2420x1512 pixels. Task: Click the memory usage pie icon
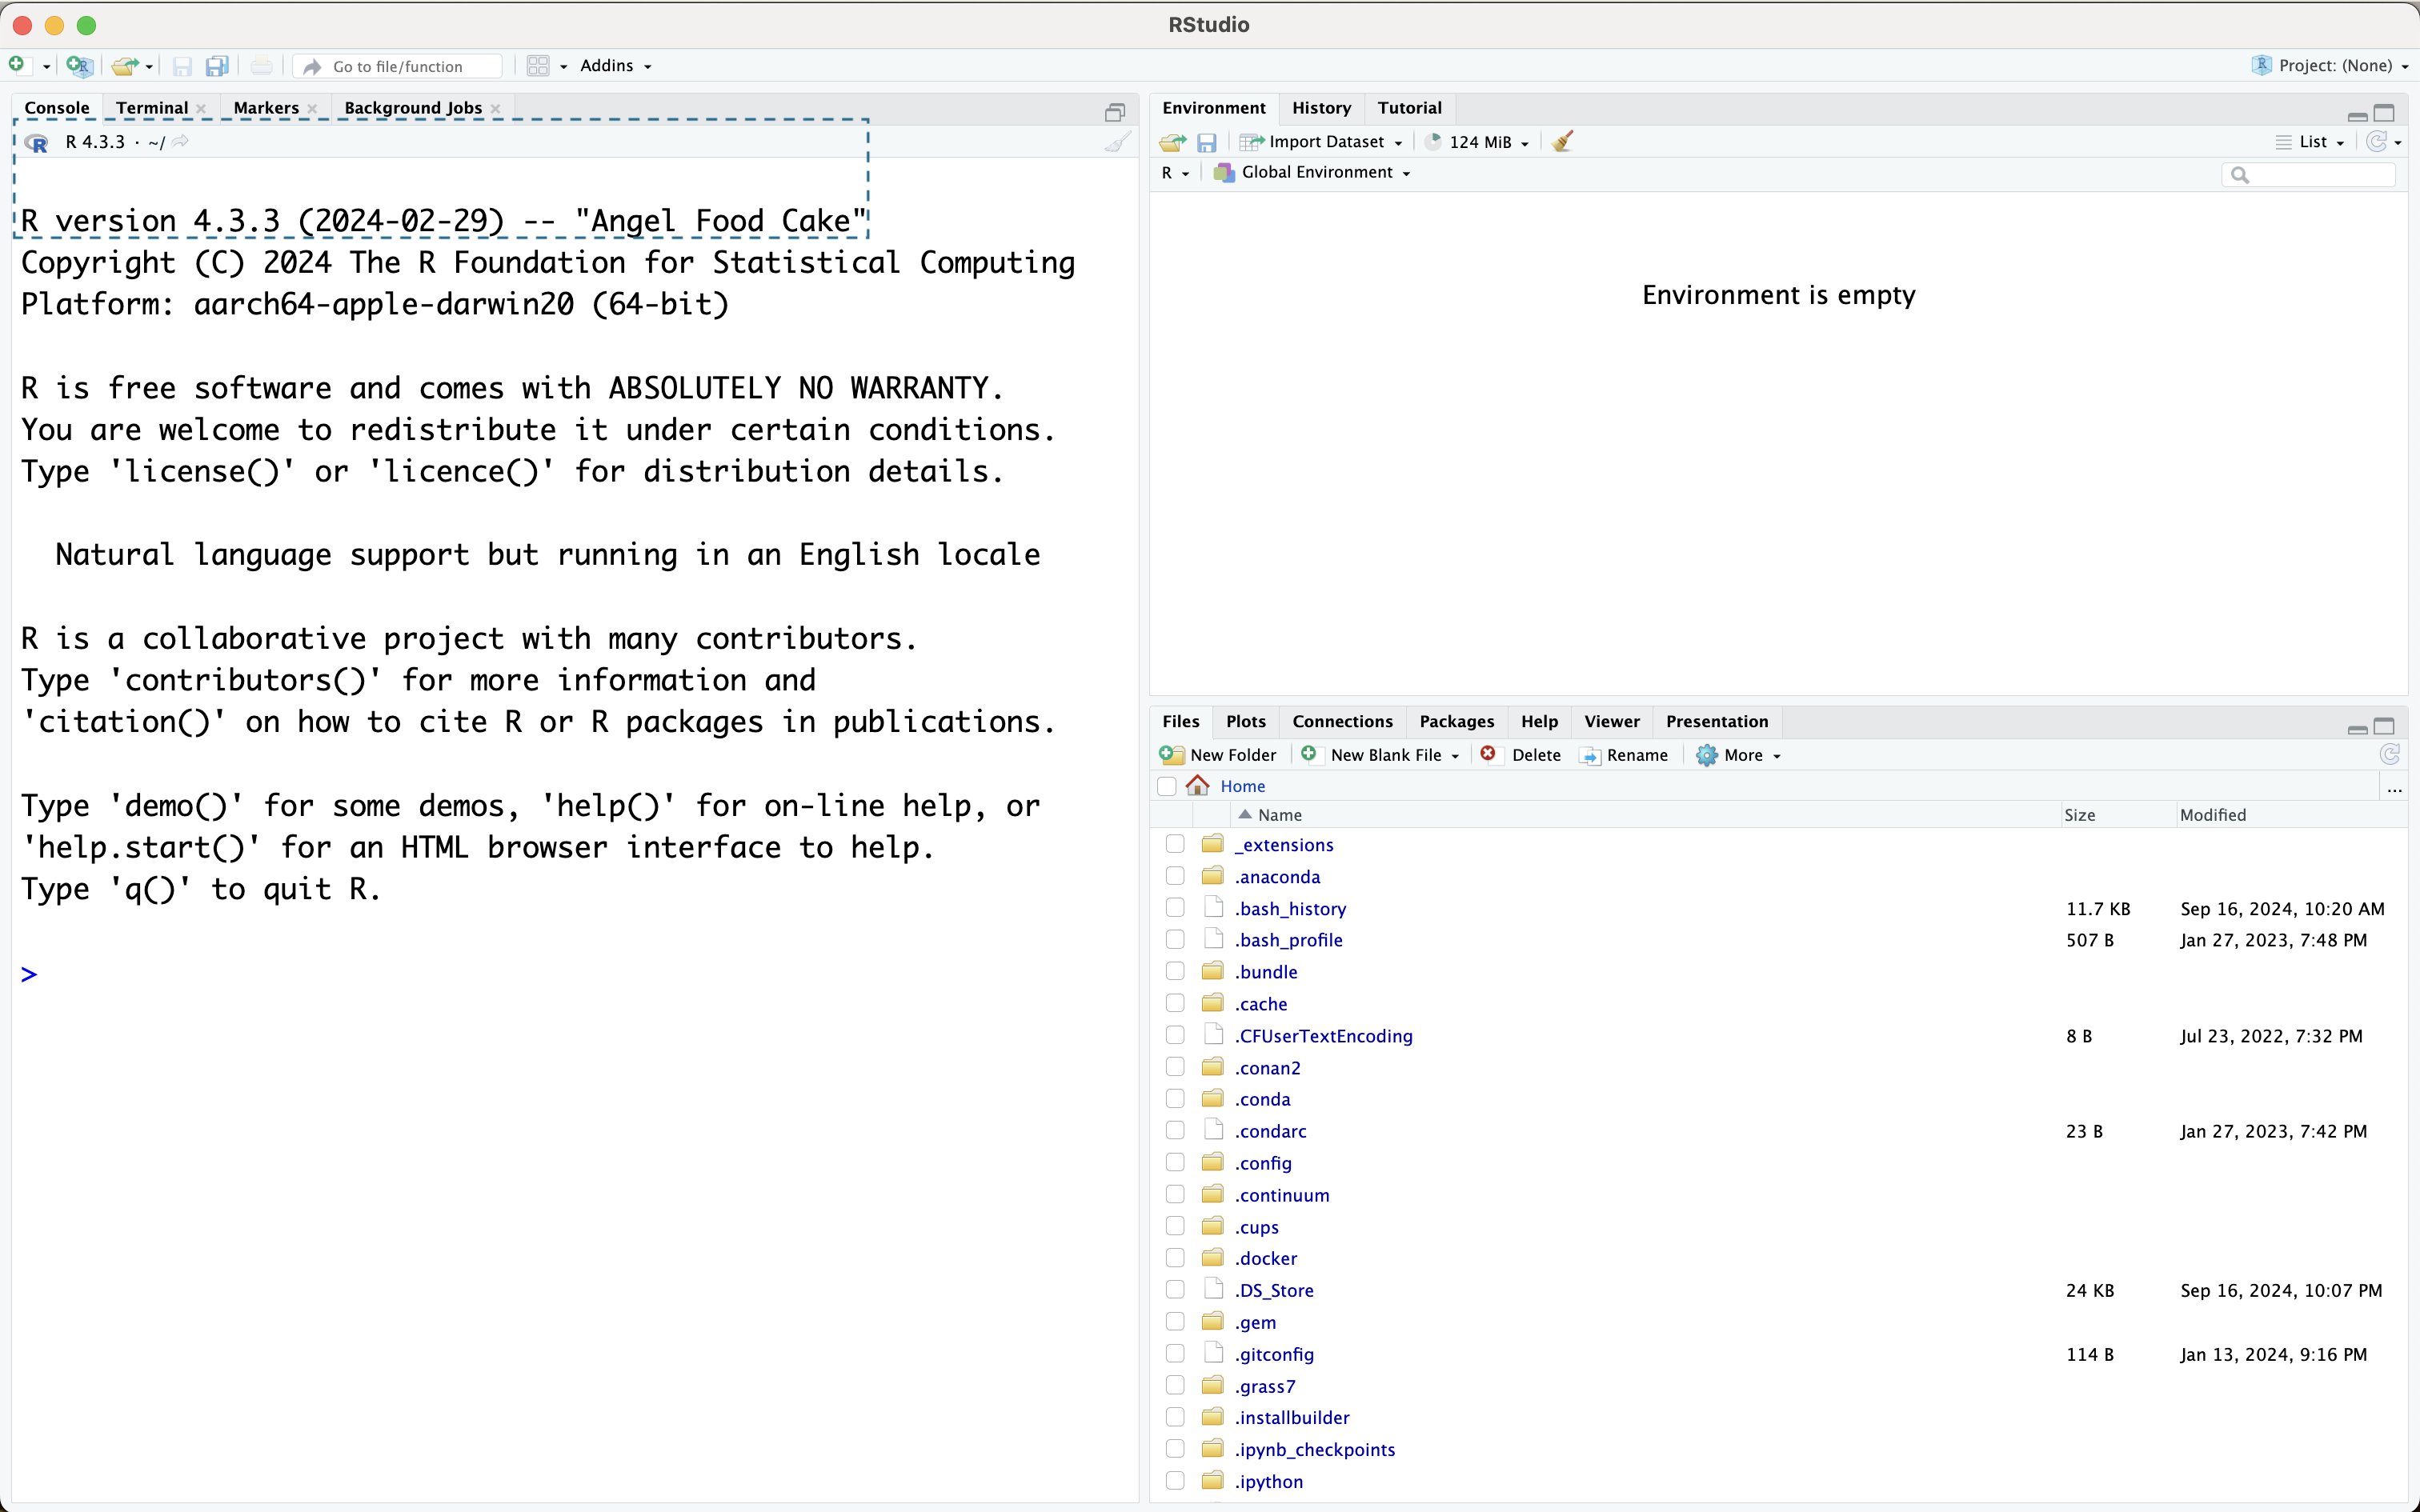[x=1433, y=141]
